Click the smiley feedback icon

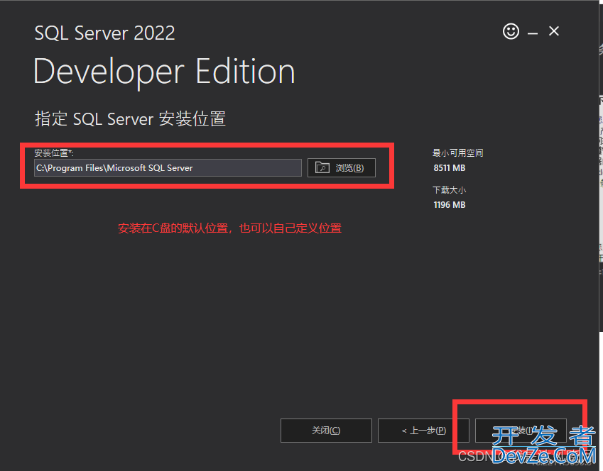coord(511,31)
